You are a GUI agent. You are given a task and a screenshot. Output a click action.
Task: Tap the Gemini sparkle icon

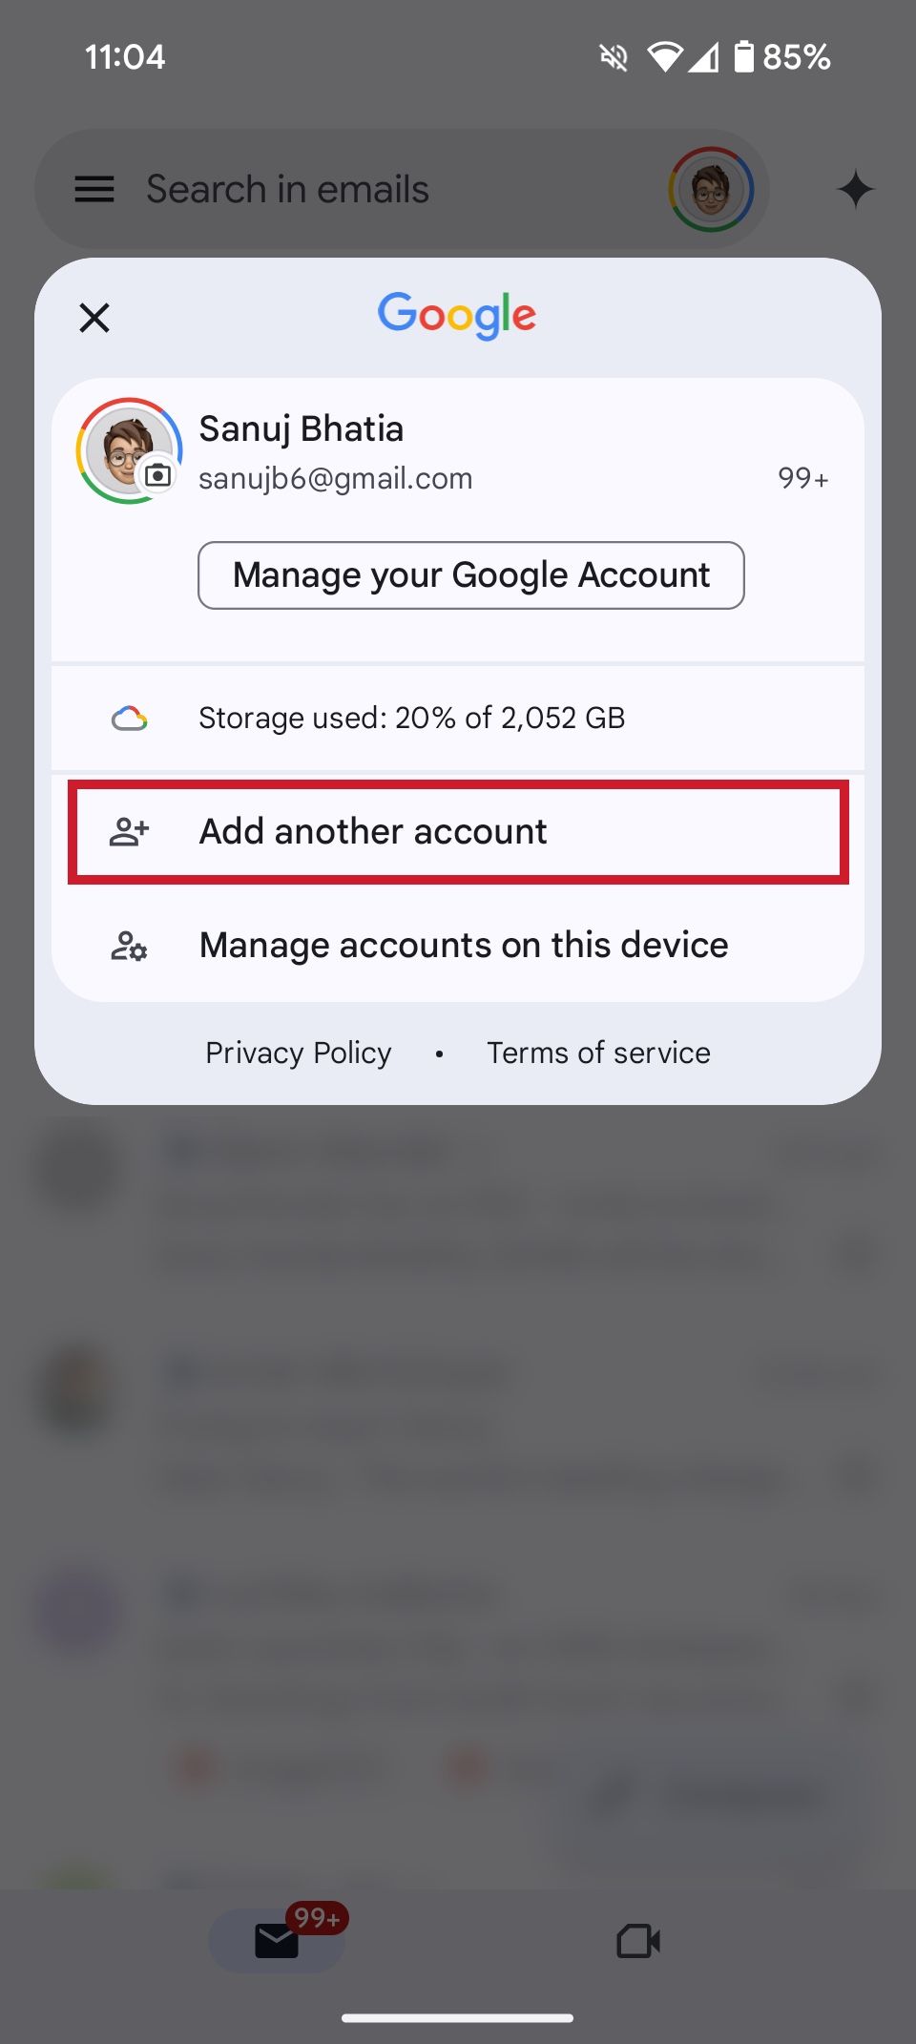click(x=856, y=189)
